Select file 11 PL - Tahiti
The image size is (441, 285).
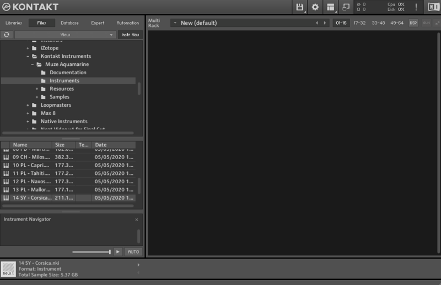pyautogui.click(x=68, y=173)
